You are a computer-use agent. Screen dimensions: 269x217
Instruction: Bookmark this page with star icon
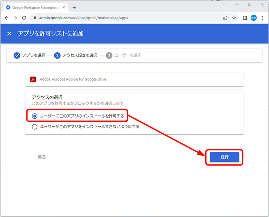coord(234,18)
